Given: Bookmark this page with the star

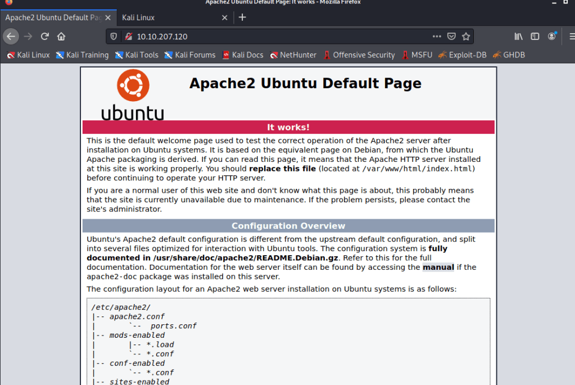Looking at the screenshot, I should click(465, 37).
